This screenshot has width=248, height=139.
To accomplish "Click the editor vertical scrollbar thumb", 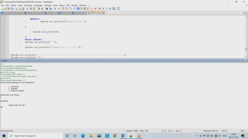I will (246, 49).
